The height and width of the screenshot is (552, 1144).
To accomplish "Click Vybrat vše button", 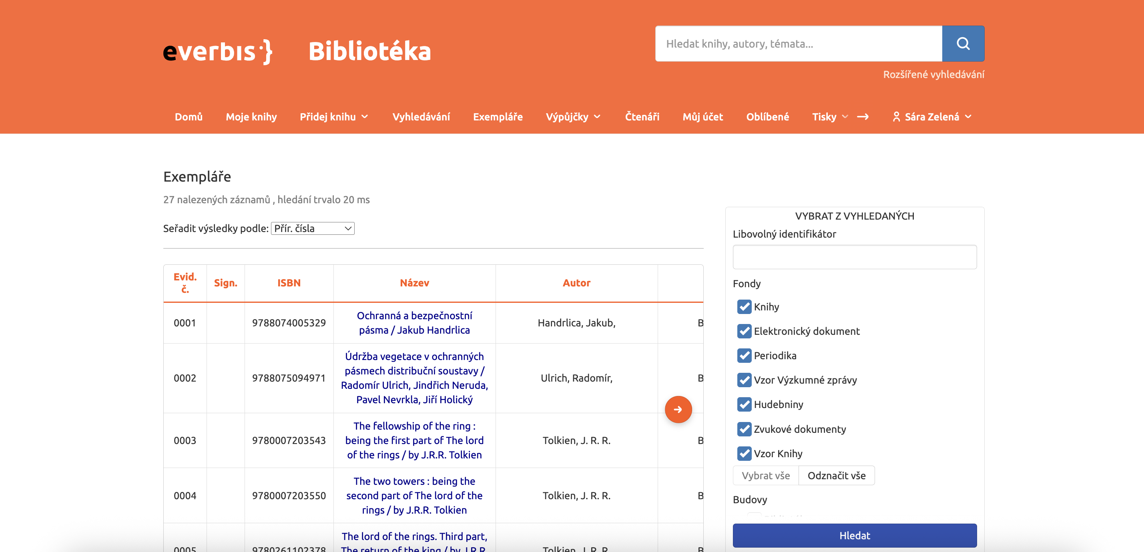I will click(766, 476).
